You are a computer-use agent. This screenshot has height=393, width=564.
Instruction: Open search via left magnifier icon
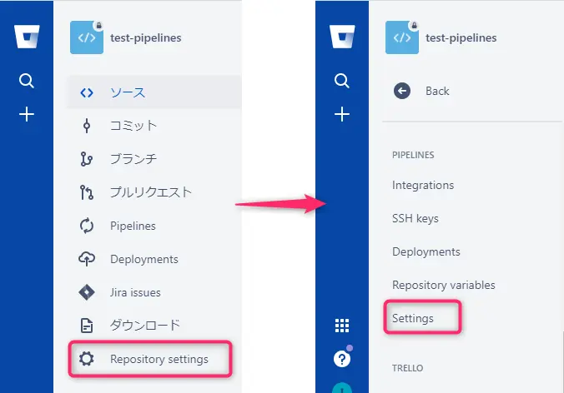pyautogui.click(x=27, y=81)
